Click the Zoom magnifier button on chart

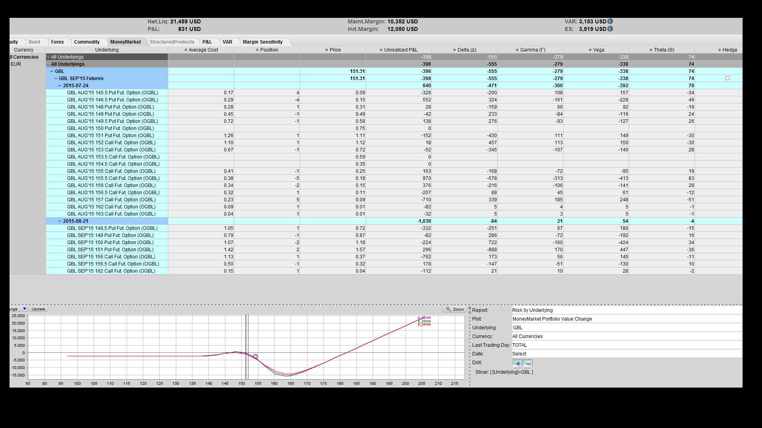point(454,309)
